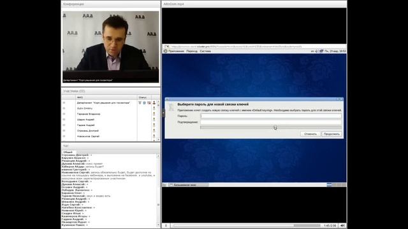
Task: Focus the 'Подтверждение' confirmation field
Action: 270,122
